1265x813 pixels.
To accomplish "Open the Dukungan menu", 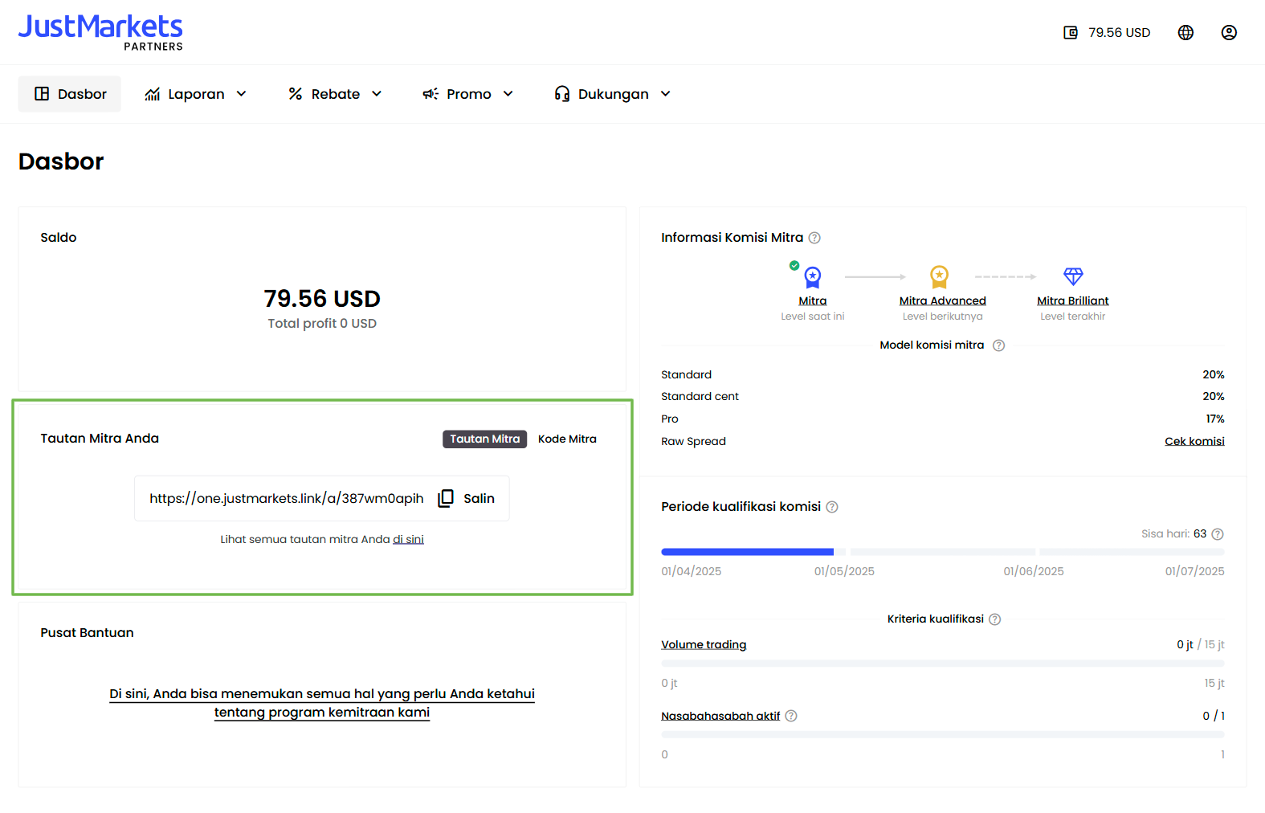I will tap(613, 94).
